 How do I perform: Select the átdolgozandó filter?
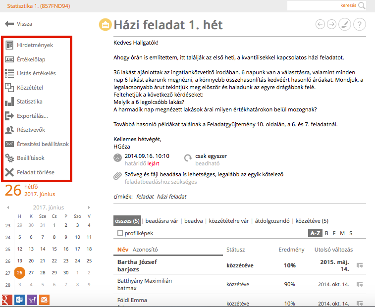(x=272, y=221)
